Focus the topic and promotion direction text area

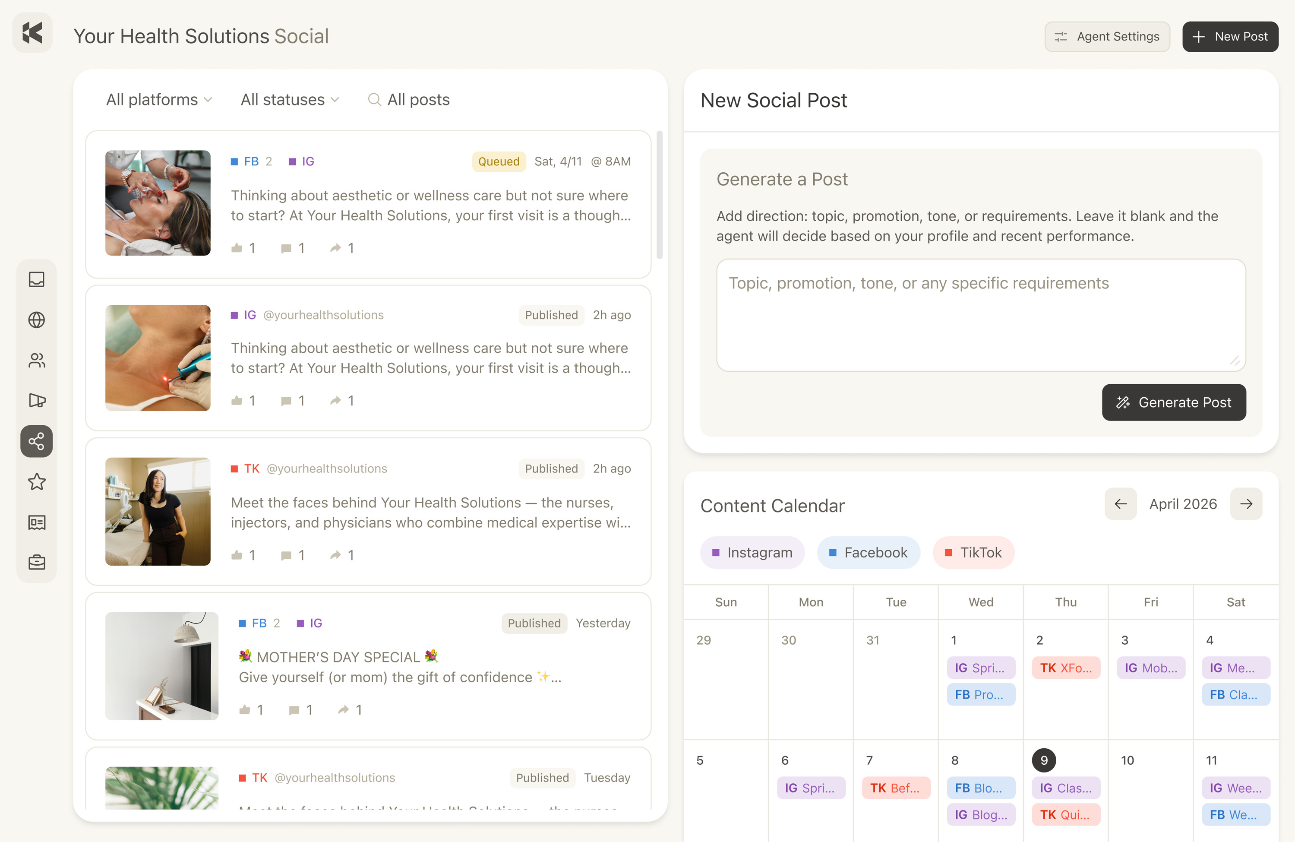click(x=980, y=315)
